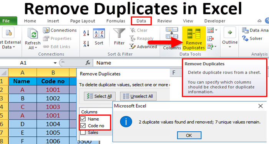Select cell containing 1002

[x=53, y=98]
